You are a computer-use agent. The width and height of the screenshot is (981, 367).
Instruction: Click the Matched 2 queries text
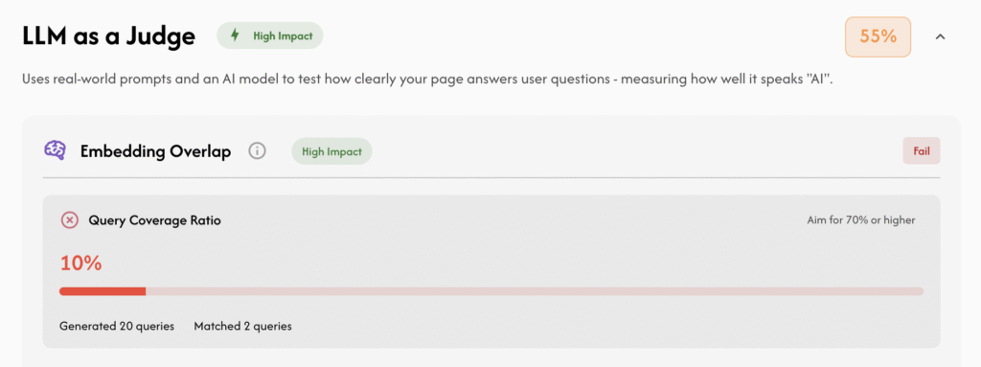(242, 327)
